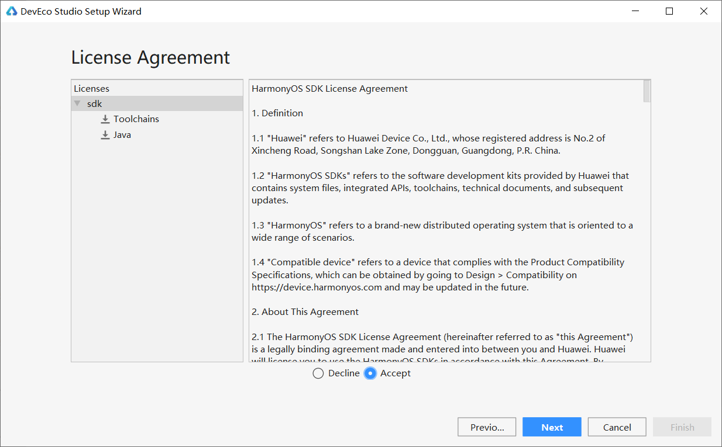Select the Toolchains license entry
The height and width of the screenshot is (447, 722).
pos(136,119)
